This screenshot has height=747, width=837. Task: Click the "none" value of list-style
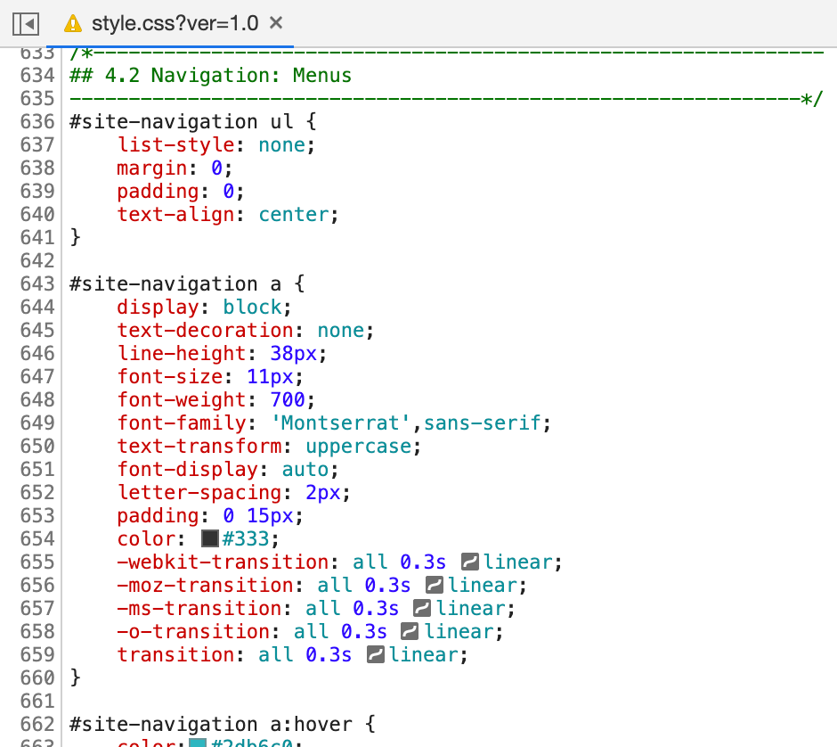282,144
